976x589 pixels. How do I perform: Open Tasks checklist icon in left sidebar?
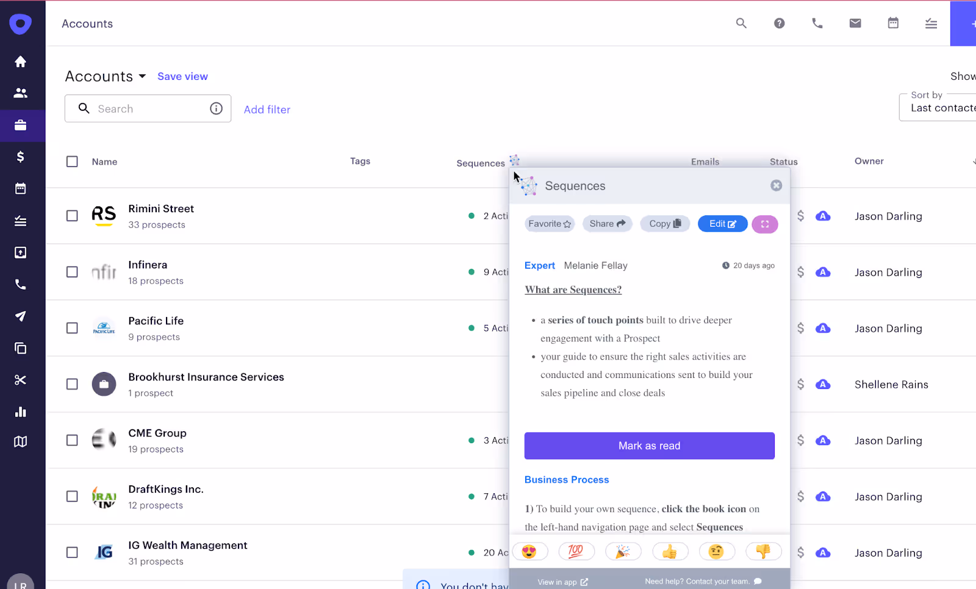point(20,221)
